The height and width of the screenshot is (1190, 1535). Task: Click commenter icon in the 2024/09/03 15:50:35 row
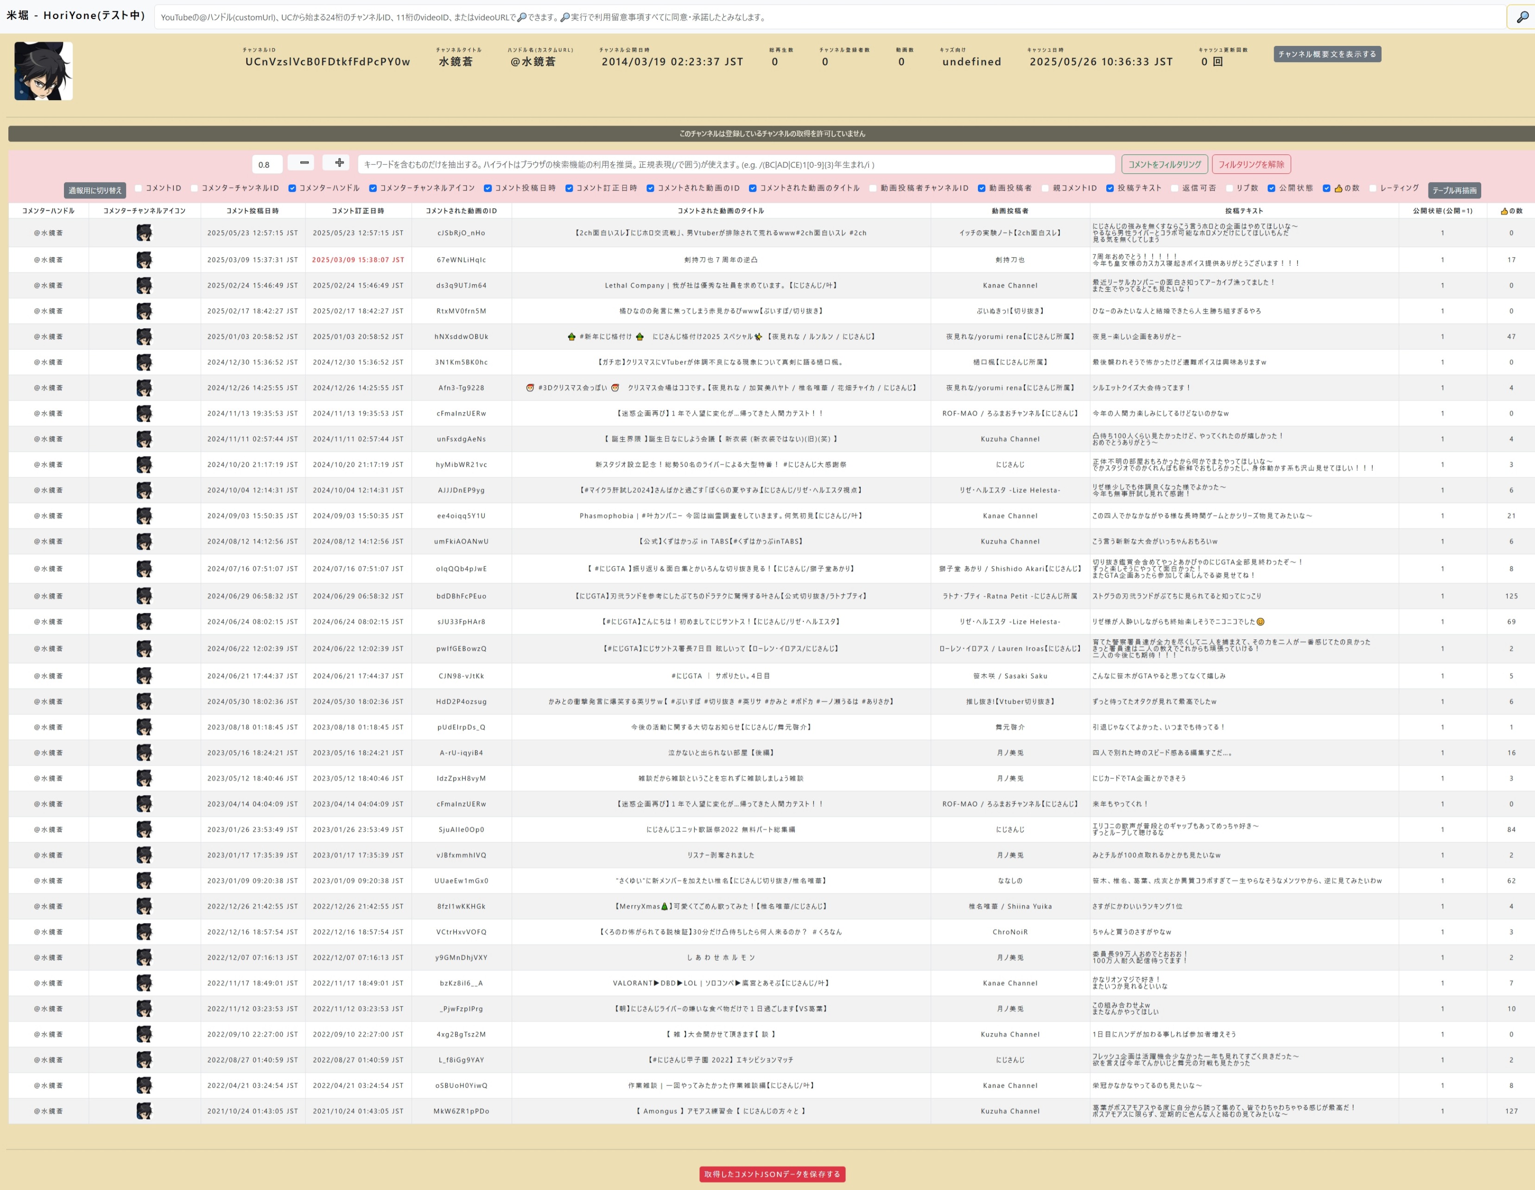pos(144,516)
